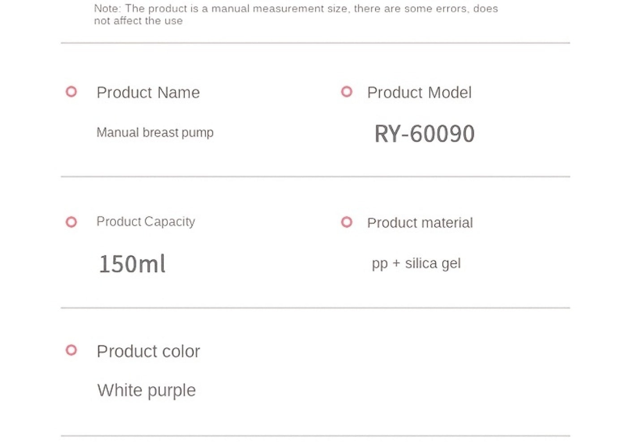Screen dimensions: 640x448
Task: Click the White purple color value
Action: (146, 391)
